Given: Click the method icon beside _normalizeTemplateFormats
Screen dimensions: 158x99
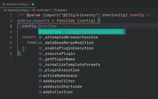Looking at the screenshot, I should (x=40, y=65).
